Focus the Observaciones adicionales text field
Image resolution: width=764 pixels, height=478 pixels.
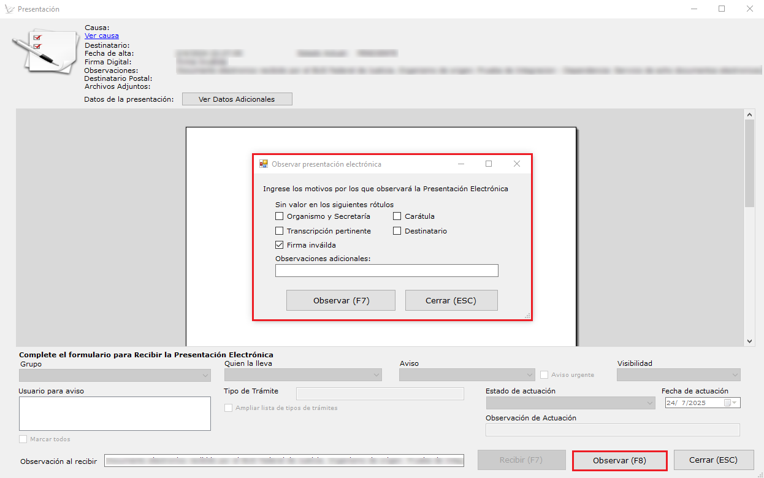pos(386,271)
